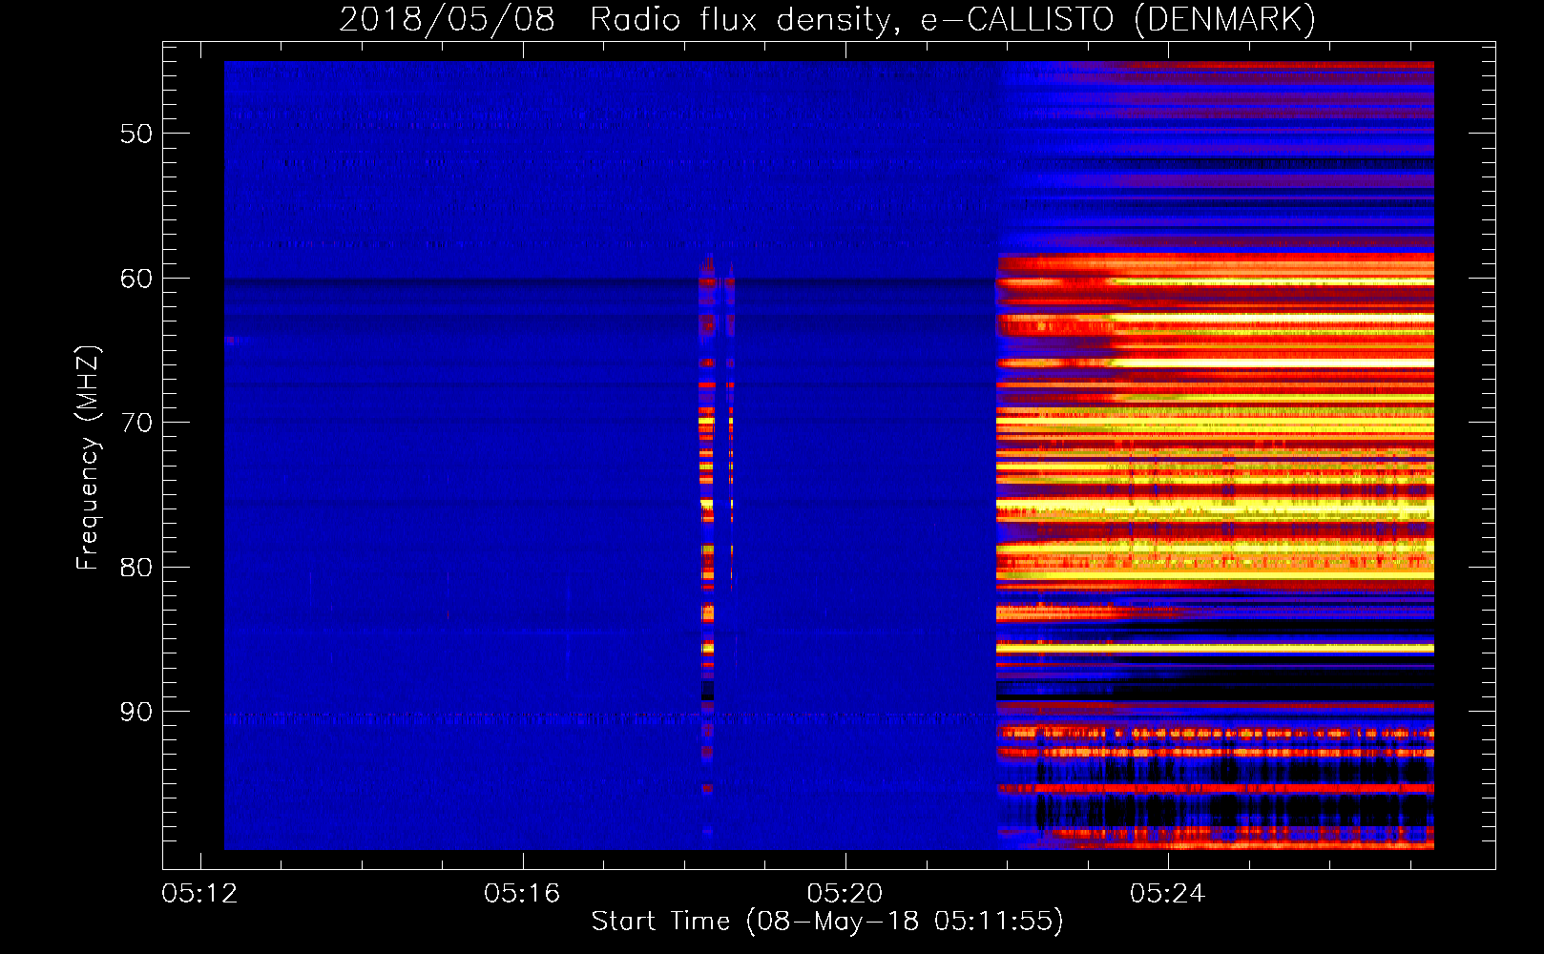Click the '05:16' time tick label
The image size is (1544, 954).
522,894
